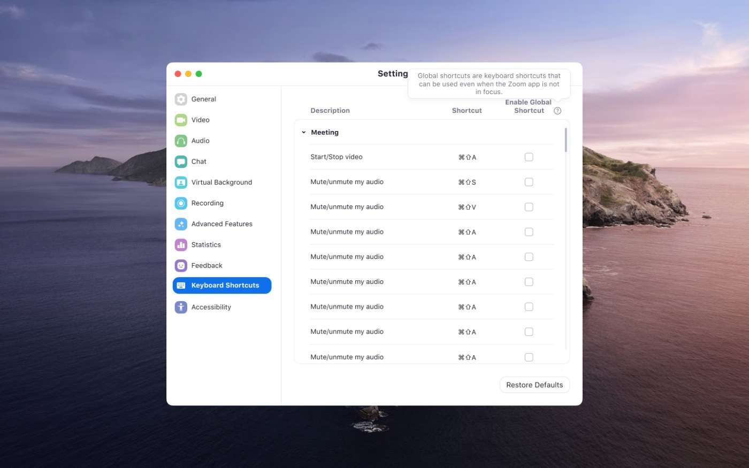749x468 pixels.
Task: Click the ⌘⇧V shortcut value
Action: click(467, 207)
